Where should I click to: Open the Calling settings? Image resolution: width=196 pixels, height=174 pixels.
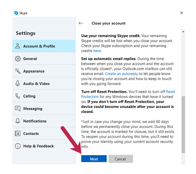click(44, 96)
